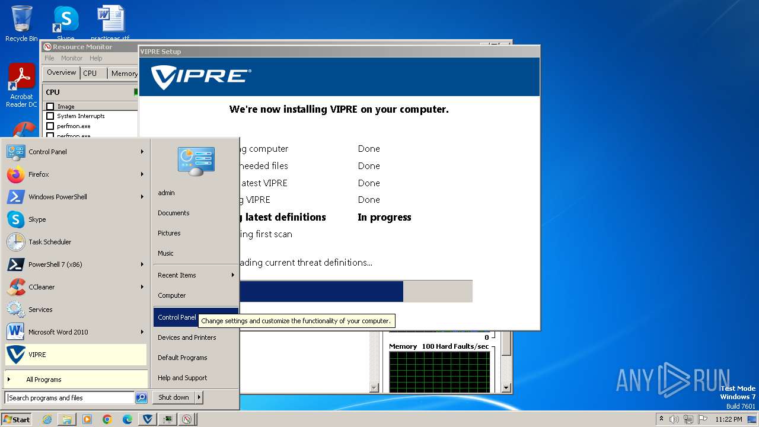Screen dimensions: 759x427
Task: Open Action Center flag tray icon
Action: pos(703,419)
